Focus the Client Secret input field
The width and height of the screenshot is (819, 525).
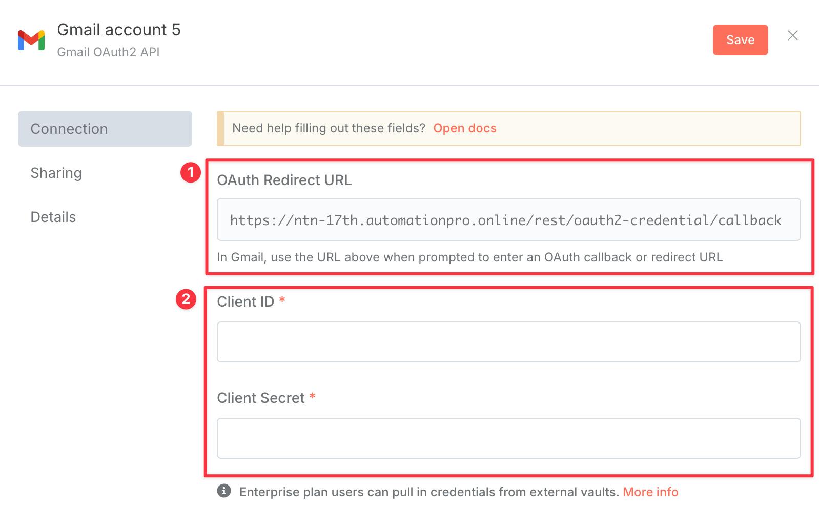(508, 438)
